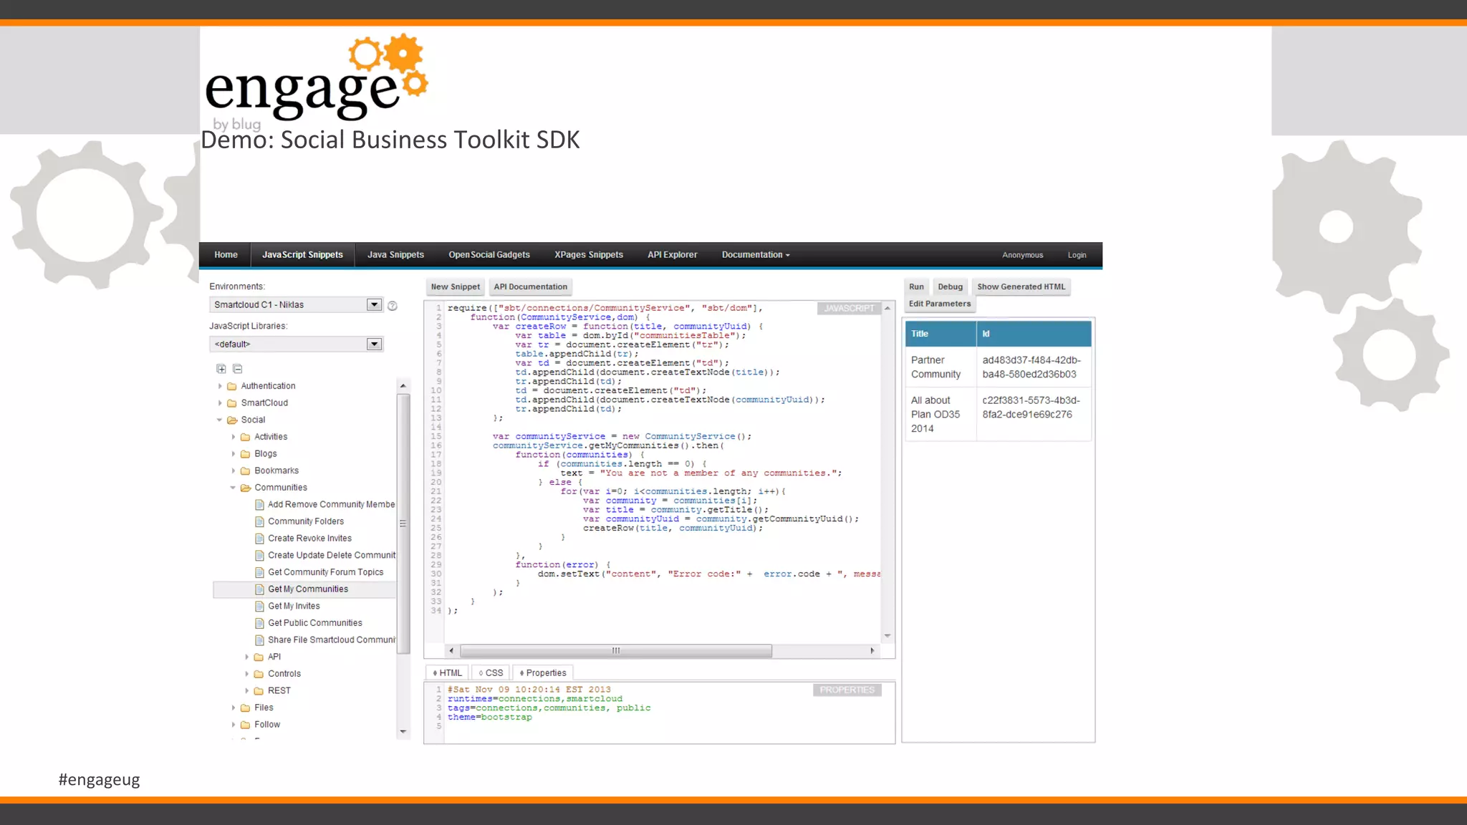Click the SmartCloud folder icon
This screenshot has width=1467, height=825.
point(232,403)
